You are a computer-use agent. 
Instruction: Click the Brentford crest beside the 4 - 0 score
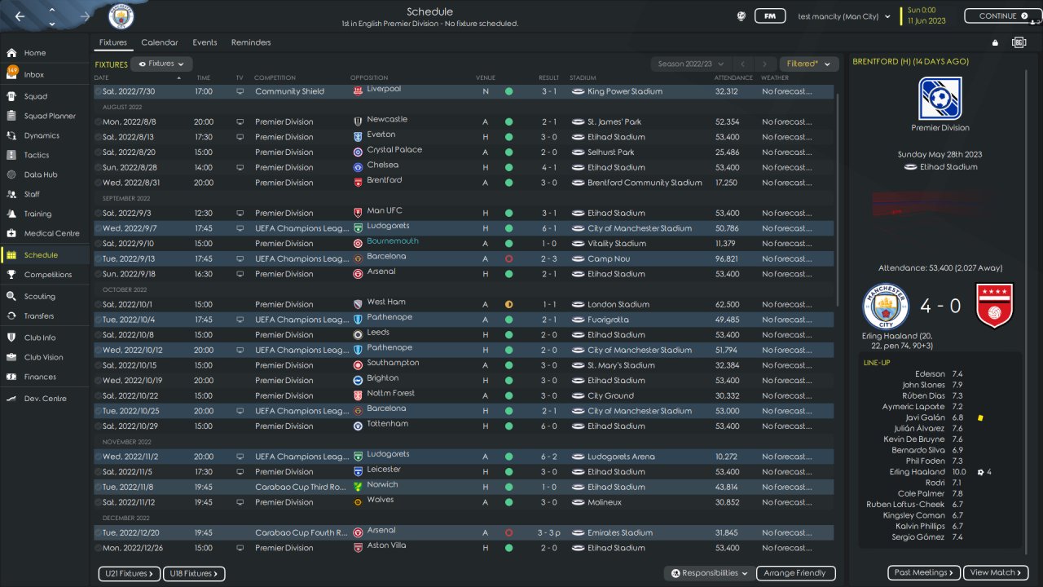pos(994,306)
